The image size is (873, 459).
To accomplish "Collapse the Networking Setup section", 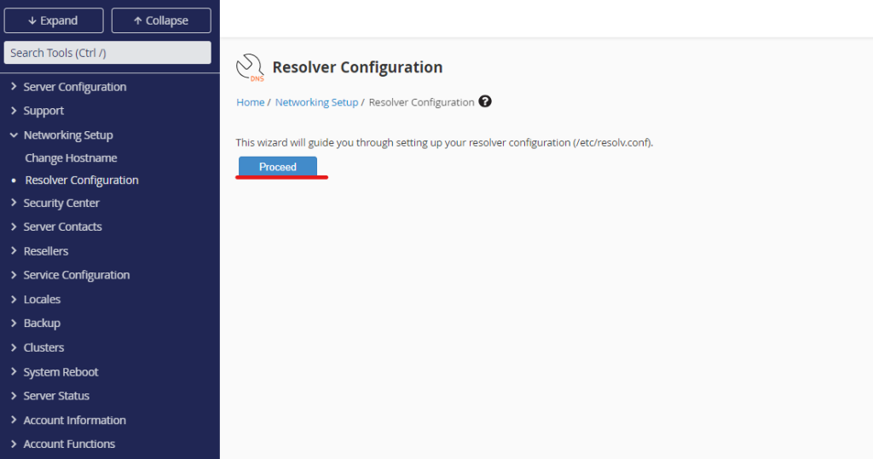I will tap(67, 135).
